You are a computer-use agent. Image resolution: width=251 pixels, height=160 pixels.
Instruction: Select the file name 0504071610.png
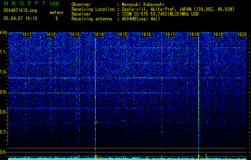pos(20,11)
